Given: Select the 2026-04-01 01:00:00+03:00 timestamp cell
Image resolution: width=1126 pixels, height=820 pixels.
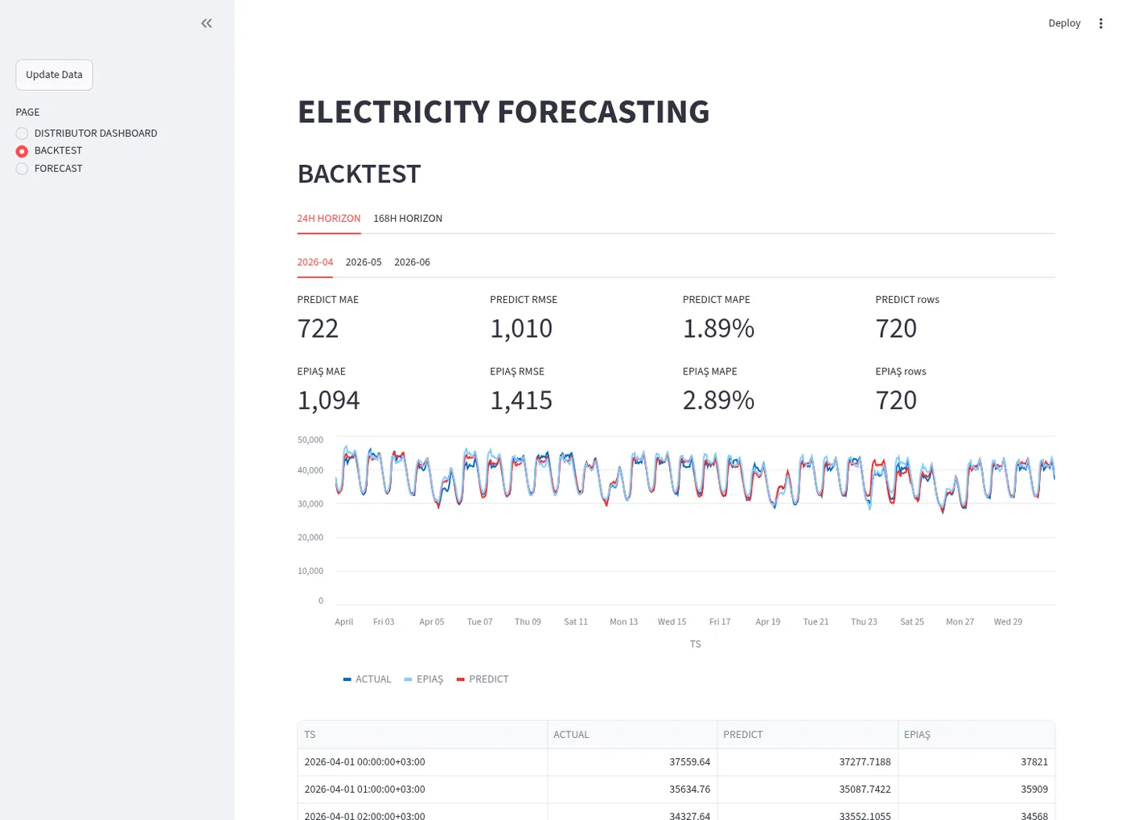Looking at the screenshot, I should click(422, 789).
